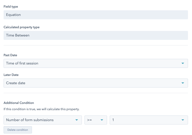Click the Calculated property type label
The image size is (192, 135).
(x=22, y=27)
